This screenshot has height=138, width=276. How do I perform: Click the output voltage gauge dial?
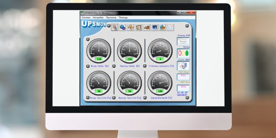pyautogui.click(x=129, y=51)
